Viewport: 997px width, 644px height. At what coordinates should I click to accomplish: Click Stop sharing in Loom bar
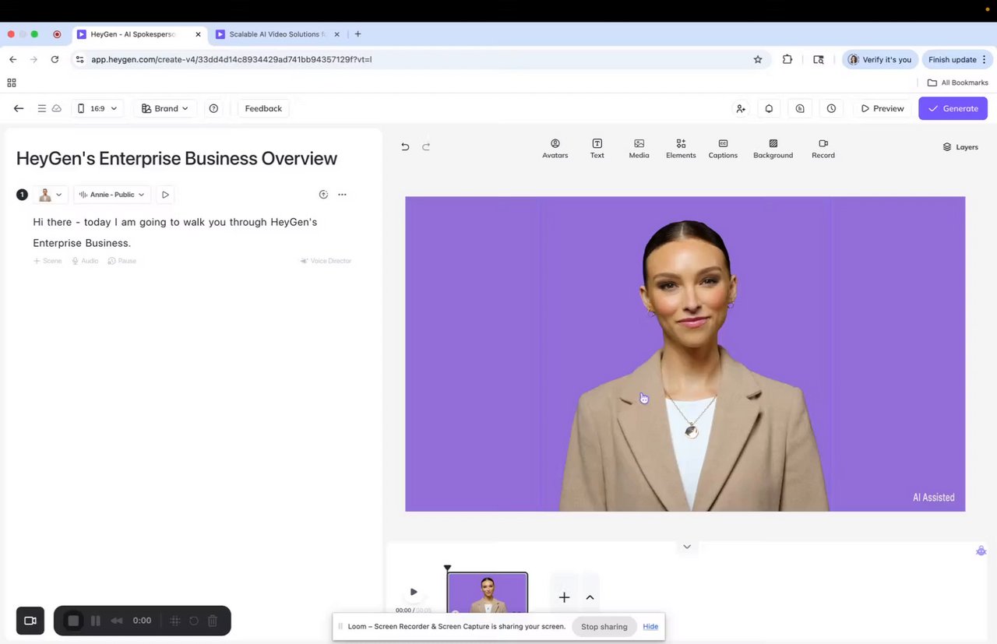point(604,627)
